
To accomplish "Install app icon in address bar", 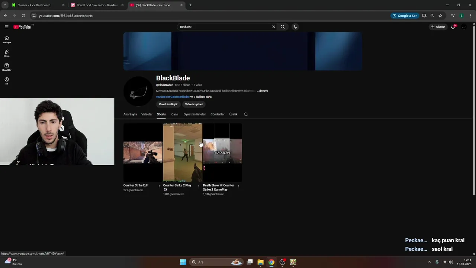I will (x=424, y=16).
